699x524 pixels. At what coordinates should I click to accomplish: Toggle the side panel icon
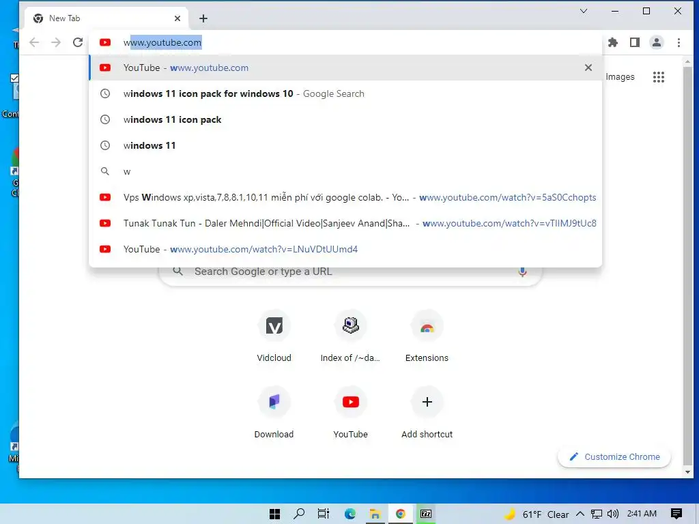pyautogui.click(x=635, y=42)
